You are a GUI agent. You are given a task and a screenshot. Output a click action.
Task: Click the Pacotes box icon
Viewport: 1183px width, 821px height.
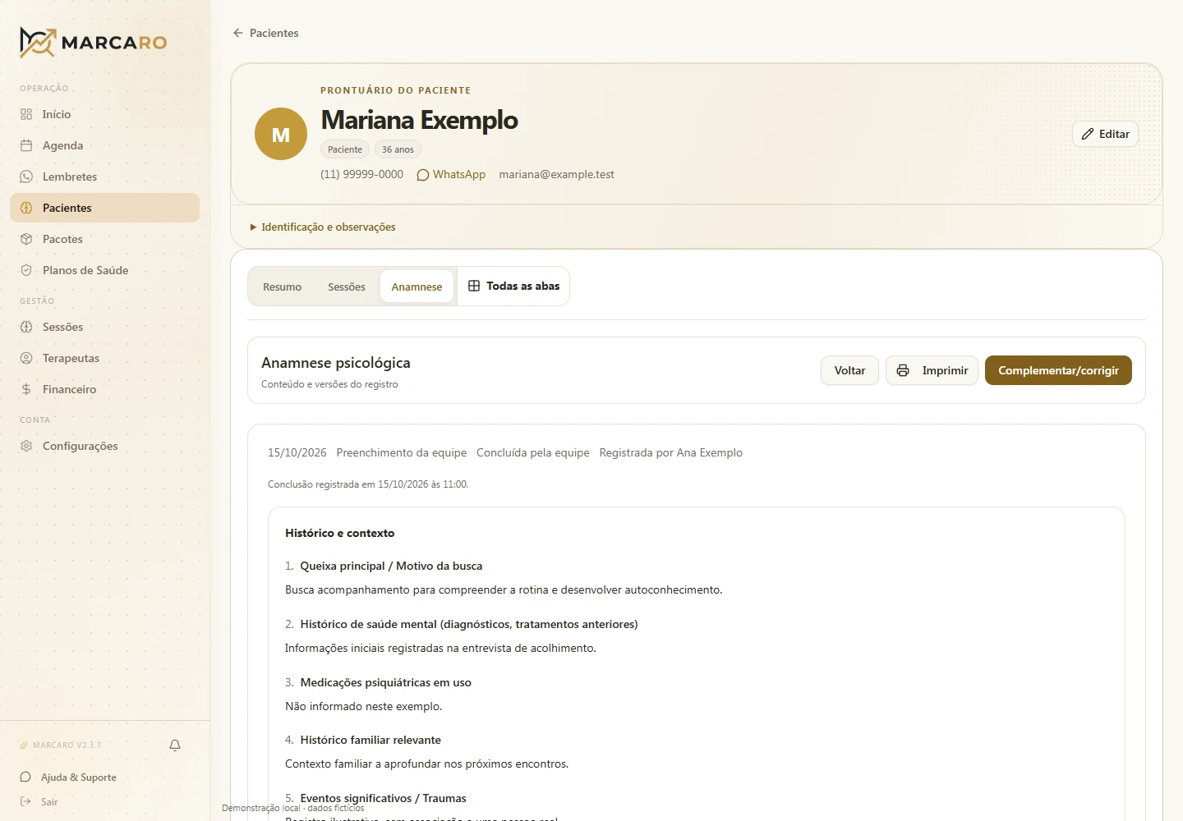pyautogui.click(x=26, y=239)
